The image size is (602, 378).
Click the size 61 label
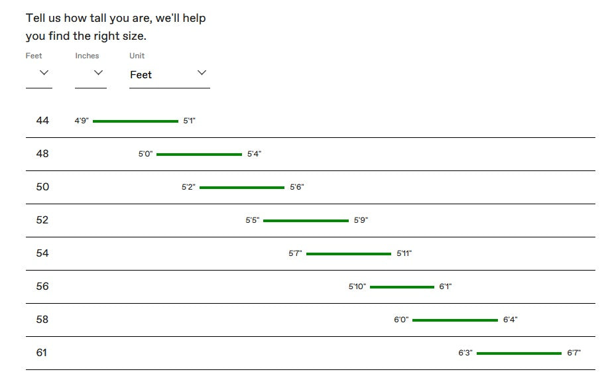[42, 353]
